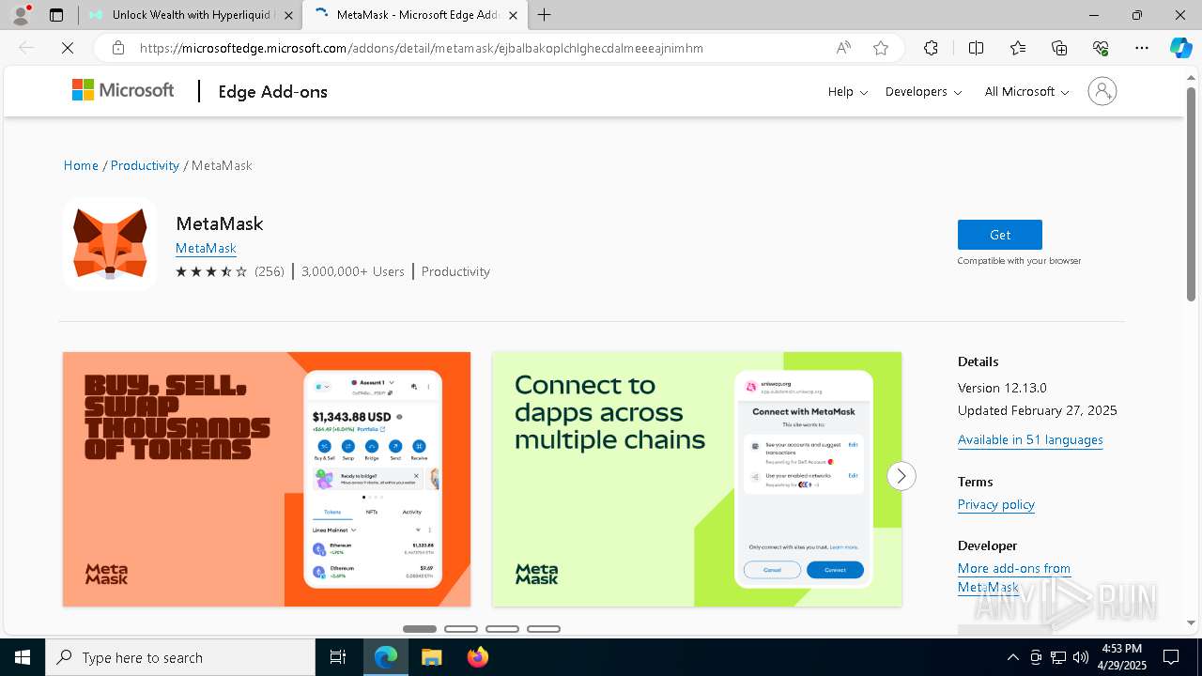Close the Hyperliquid tab

point(288,15)
